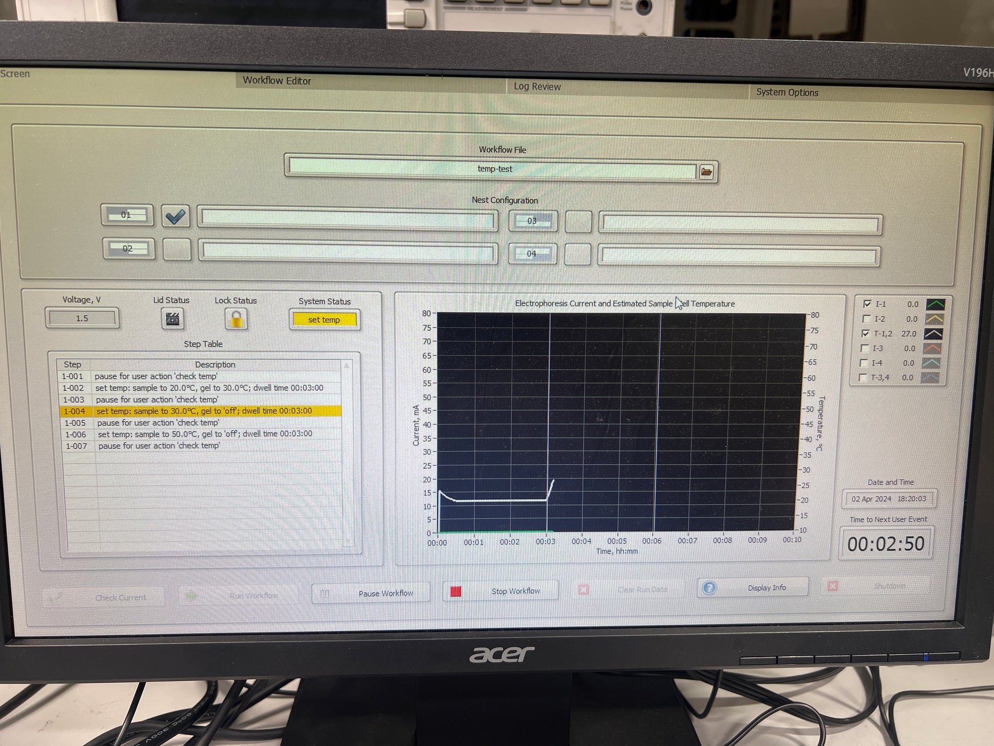Viewport: 994px width, 746px height.
Task: Select step 1-006 set temp 50.0°C row
Action: pos(201,434)
